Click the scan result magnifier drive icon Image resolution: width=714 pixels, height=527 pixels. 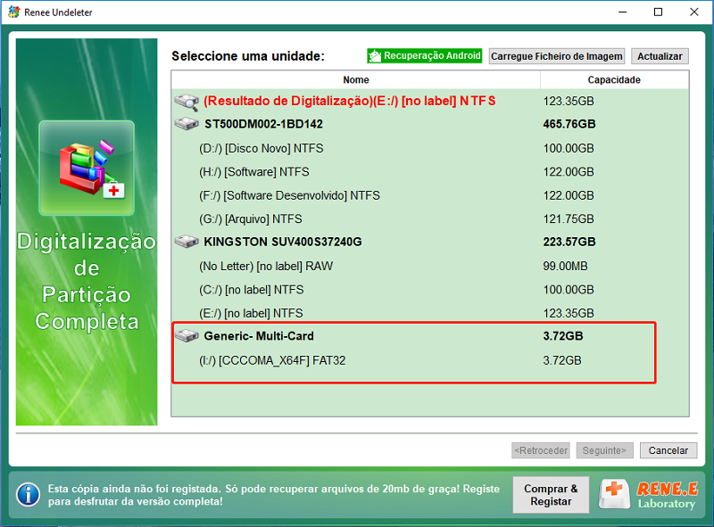[x=187, y=102]
